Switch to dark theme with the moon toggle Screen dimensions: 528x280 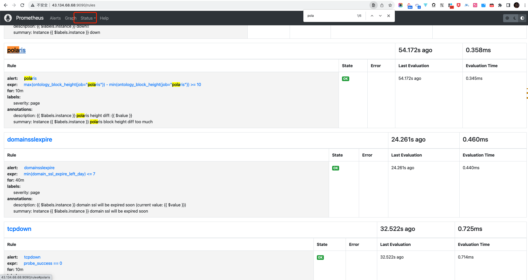pyautogui.click(x=515, y=18)
